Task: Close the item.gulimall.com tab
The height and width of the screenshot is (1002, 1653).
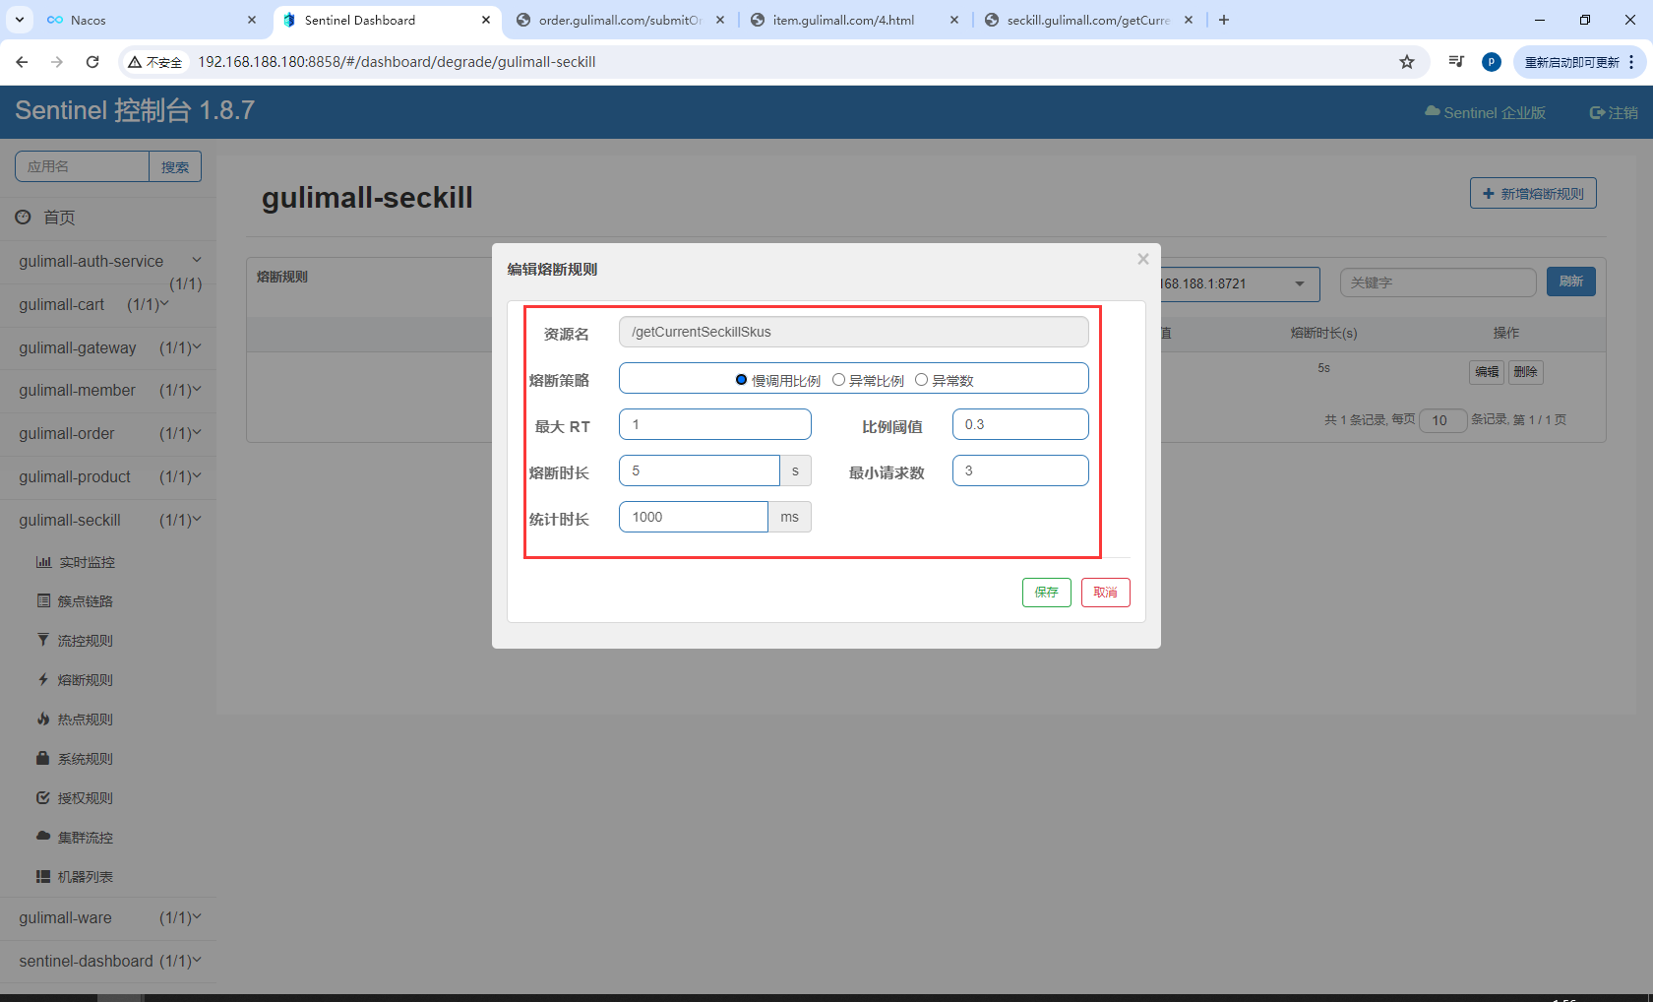Action: (954, 20)
